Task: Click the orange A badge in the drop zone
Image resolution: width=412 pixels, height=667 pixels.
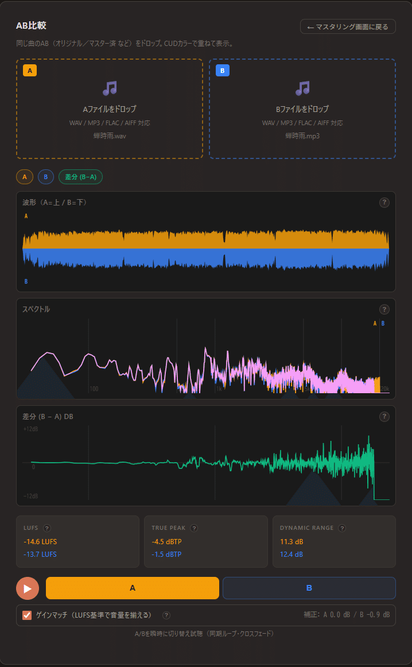Action: pyautogui.click(x=30, y=71)
